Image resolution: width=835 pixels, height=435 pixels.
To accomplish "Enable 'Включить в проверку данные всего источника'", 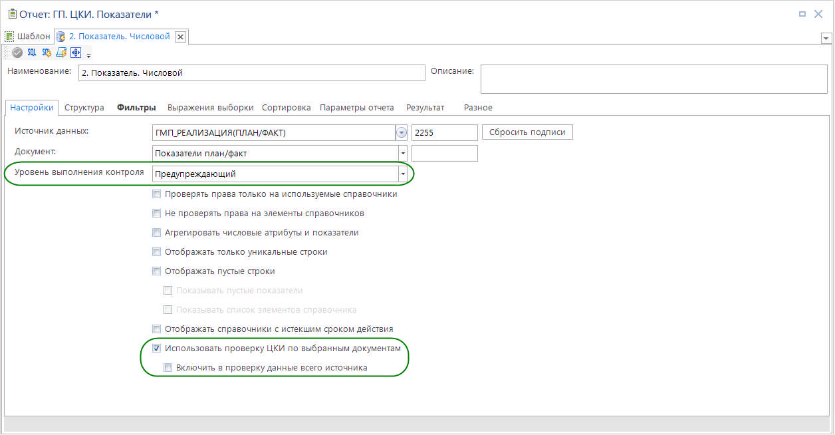I will pos(169,367).
